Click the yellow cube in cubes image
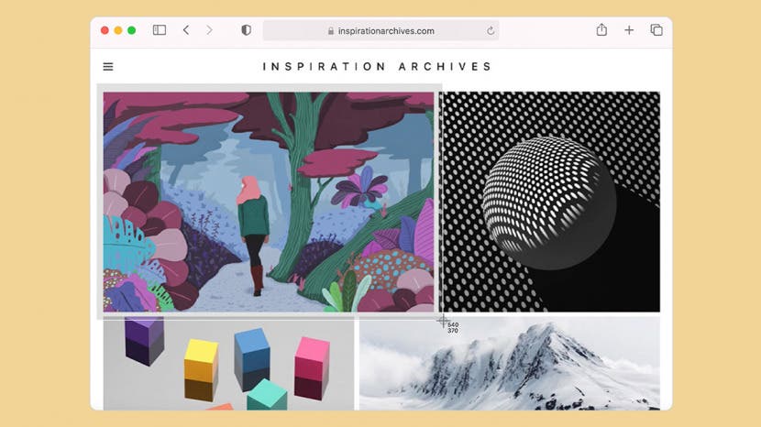Viewport: 761px width, 427px height. tap(201, 370)
